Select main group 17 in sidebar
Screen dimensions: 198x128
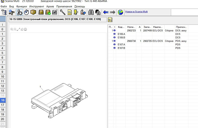point(3,105)
